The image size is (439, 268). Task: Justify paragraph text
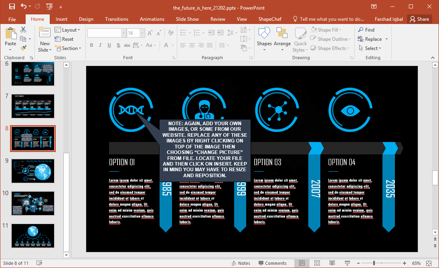(x=210, y=45)
